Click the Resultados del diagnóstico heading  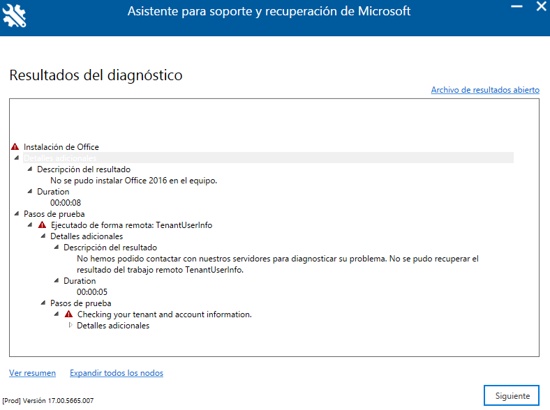pyautogui.click(x=96, y=75)
